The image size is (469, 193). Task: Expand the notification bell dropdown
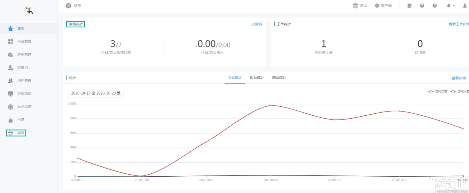451,6
